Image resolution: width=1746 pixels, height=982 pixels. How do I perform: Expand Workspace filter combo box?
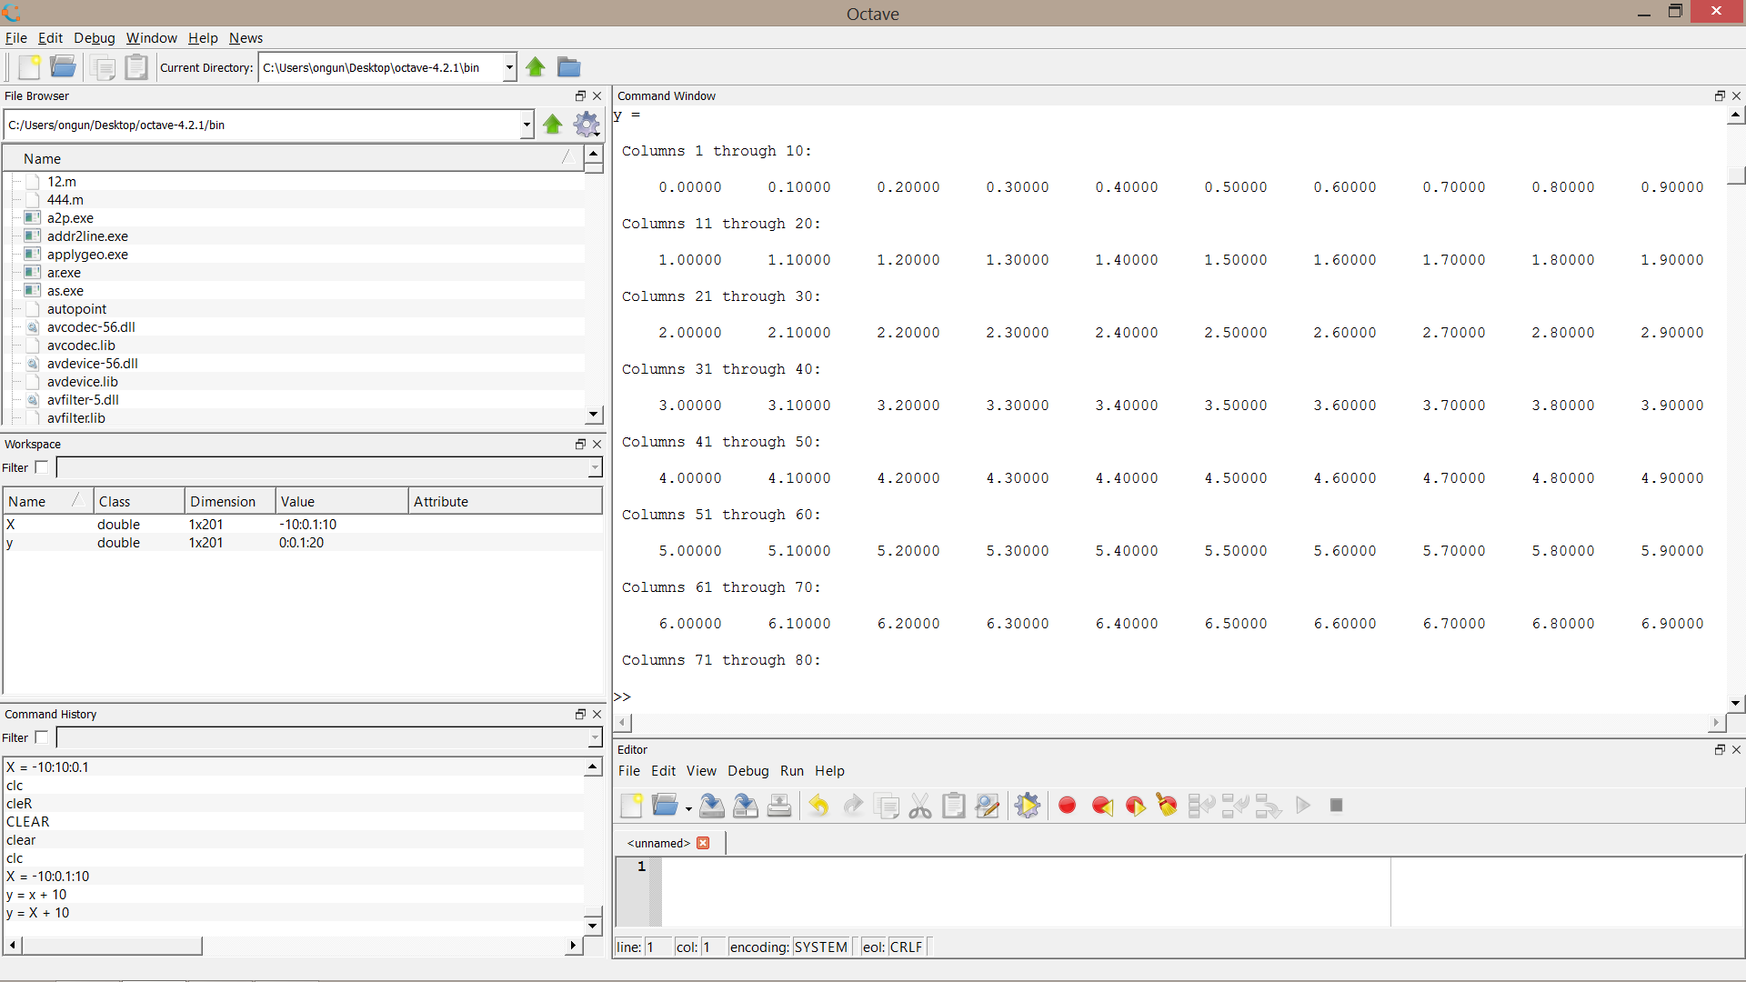pos(595,467)
